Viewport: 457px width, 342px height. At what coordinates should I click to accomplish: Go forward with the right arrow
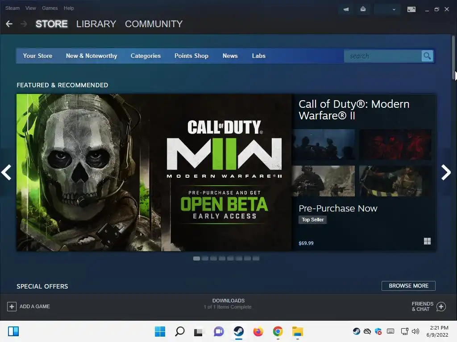click(x=24, y=24)
